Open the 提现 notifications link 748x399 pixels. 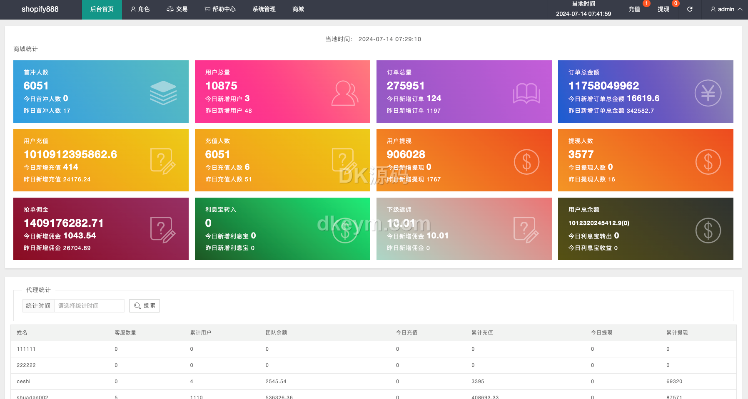[x=663, y=9]
